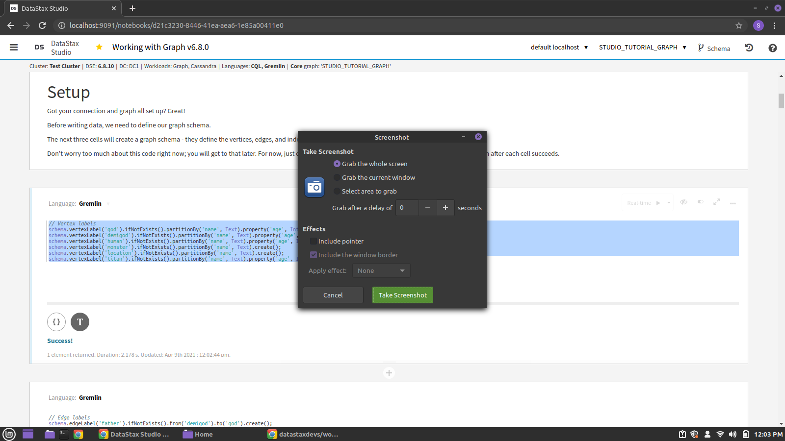This screenshot has height=441, width=785.
Task: Open the help question mark icon
Action: pyautogui.click(x=772, y=48)
